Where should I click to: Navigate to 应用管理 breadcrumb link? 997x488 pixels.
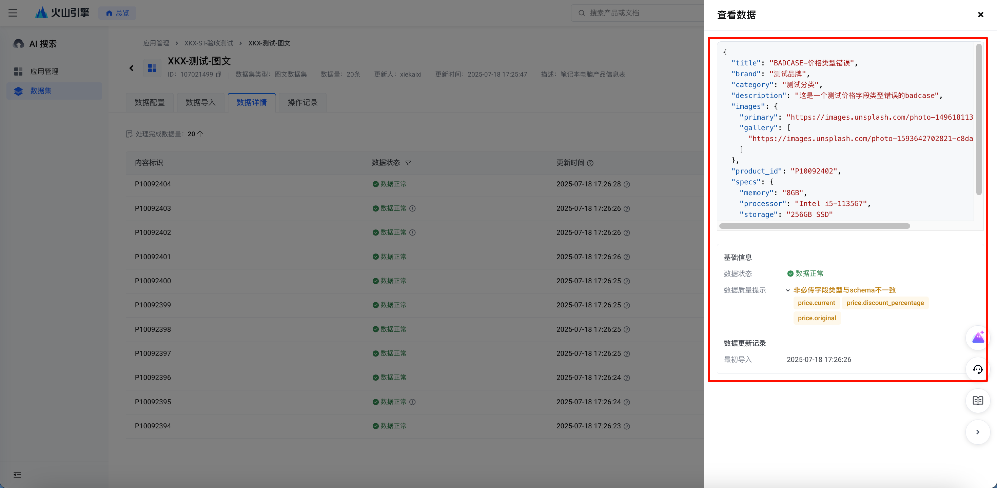156,43
